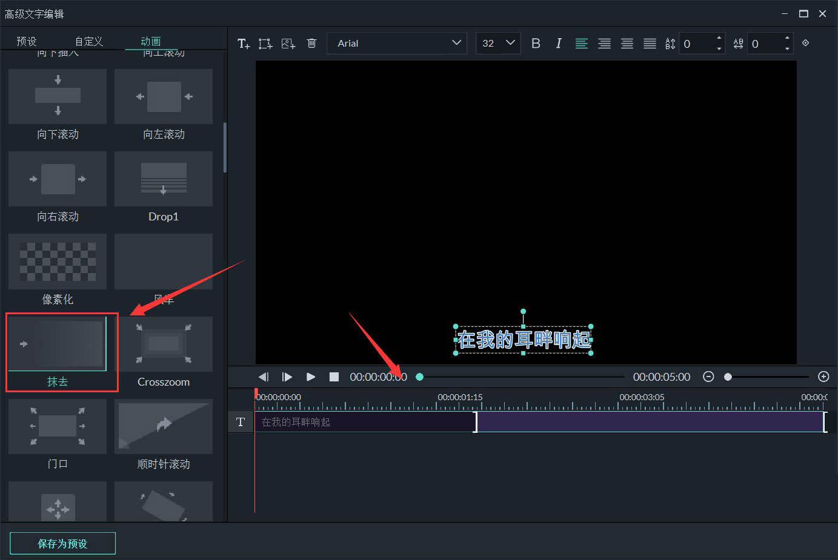Viewport: 838px width, 560px height.
Task: Select the Add Text tool
Action: (243, 43)
